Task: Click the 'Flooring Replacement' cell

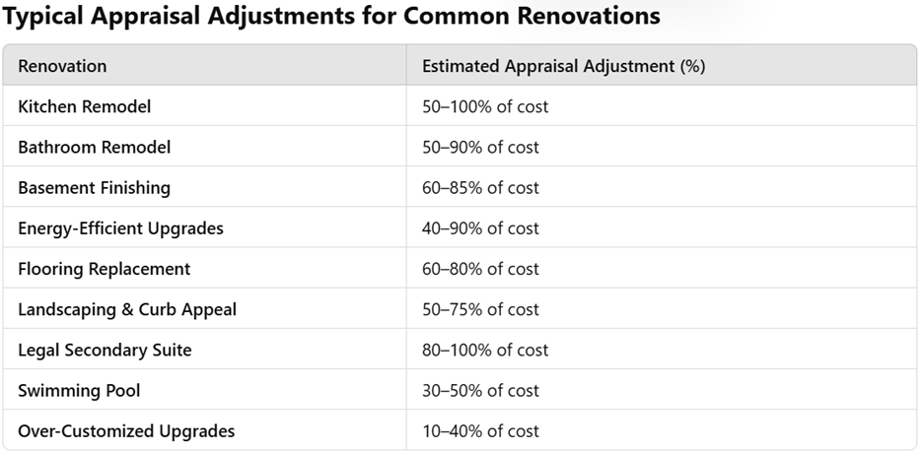Action: click(x=104, y=269)
